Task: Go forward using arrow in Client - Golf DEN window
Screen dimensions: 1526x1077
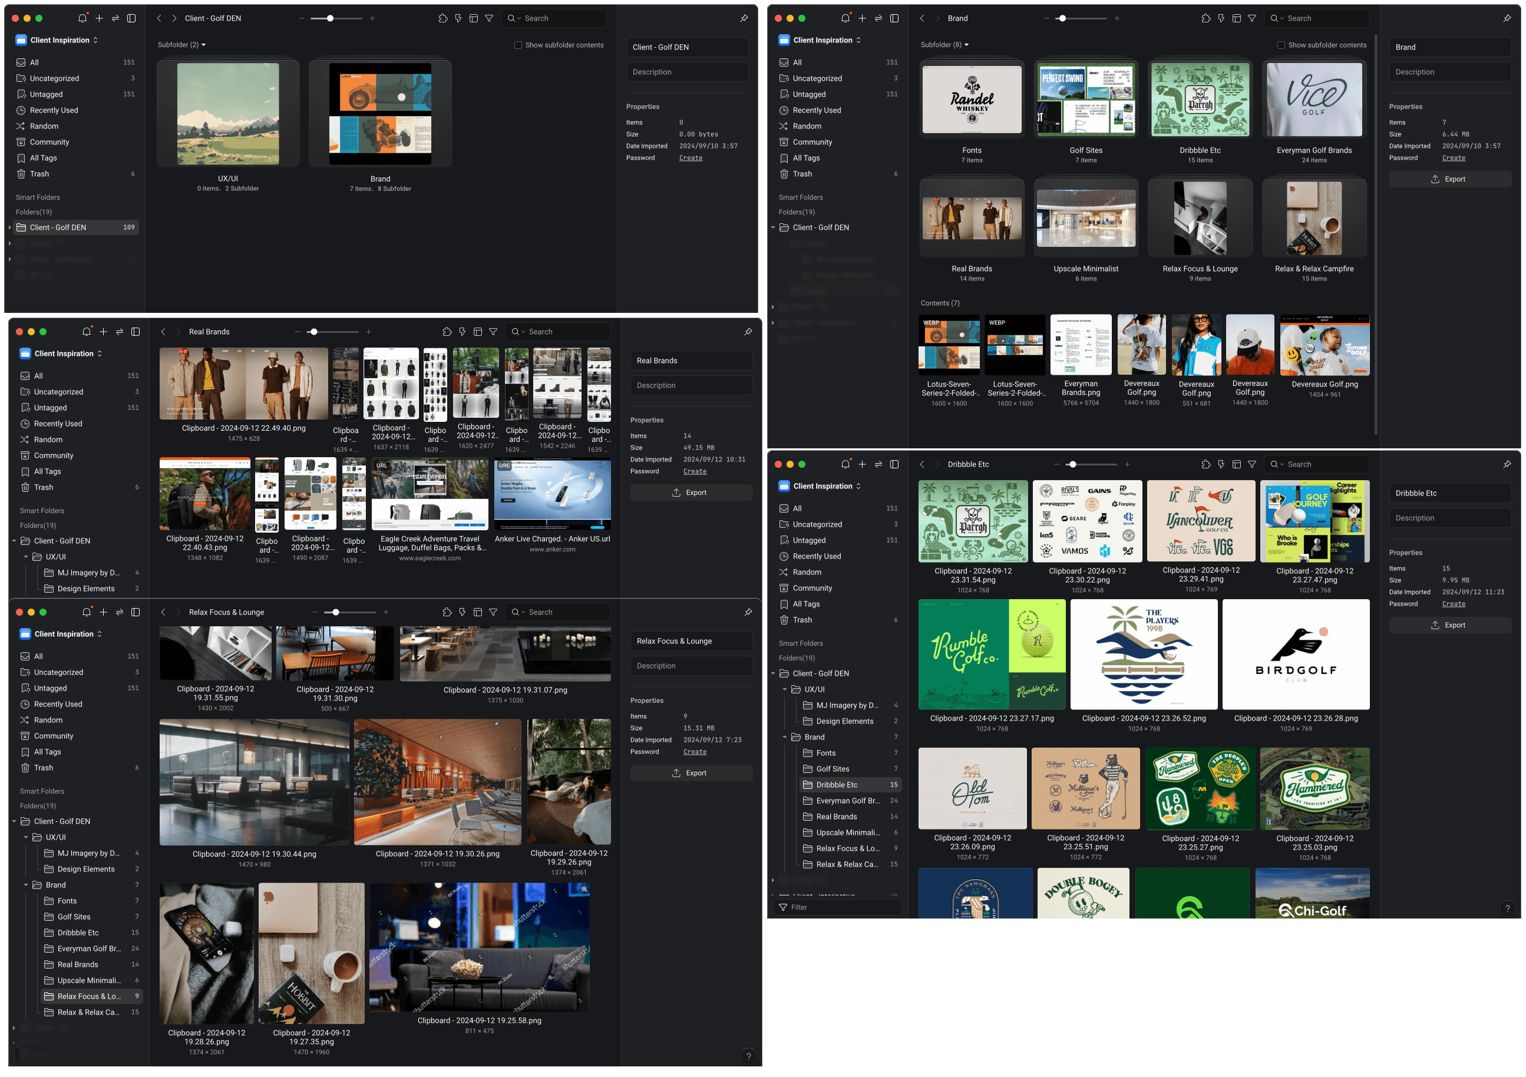Action: 174,18
